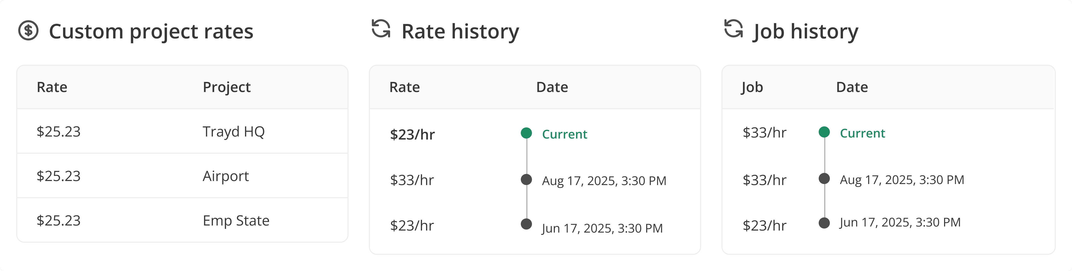The width and height of the screenshot is (1072, 271).
Task: Click the green Current label in Rate history
Action: point(564,134)
